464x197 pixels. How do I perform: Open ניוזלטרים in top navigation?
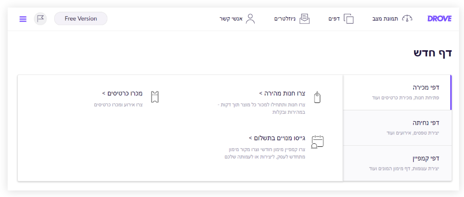(x=285, y=19)
